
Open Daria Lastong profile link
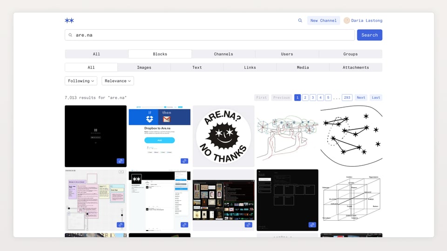[x=366, y=20]
